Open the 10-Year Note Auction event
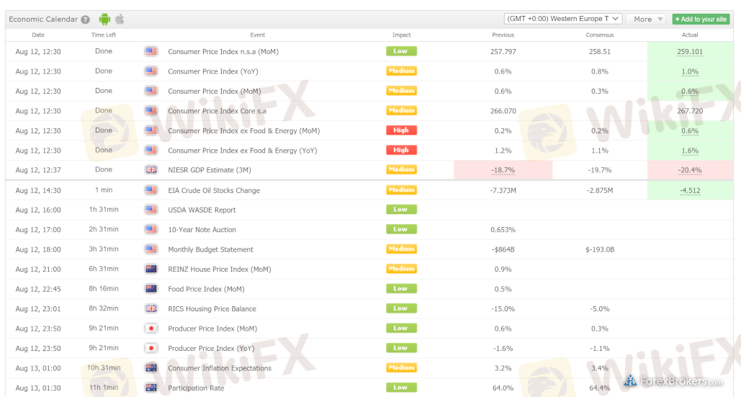The width and height of the screenshot is (741, 397). (x=202, y=230)
